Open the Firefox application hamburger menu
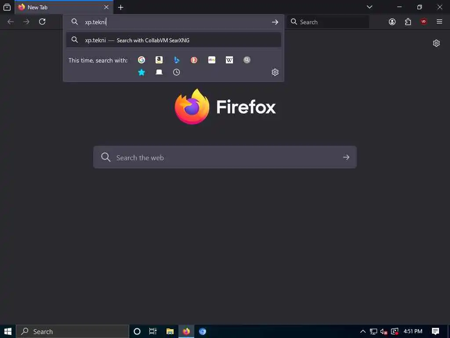 tap(439, 22)
